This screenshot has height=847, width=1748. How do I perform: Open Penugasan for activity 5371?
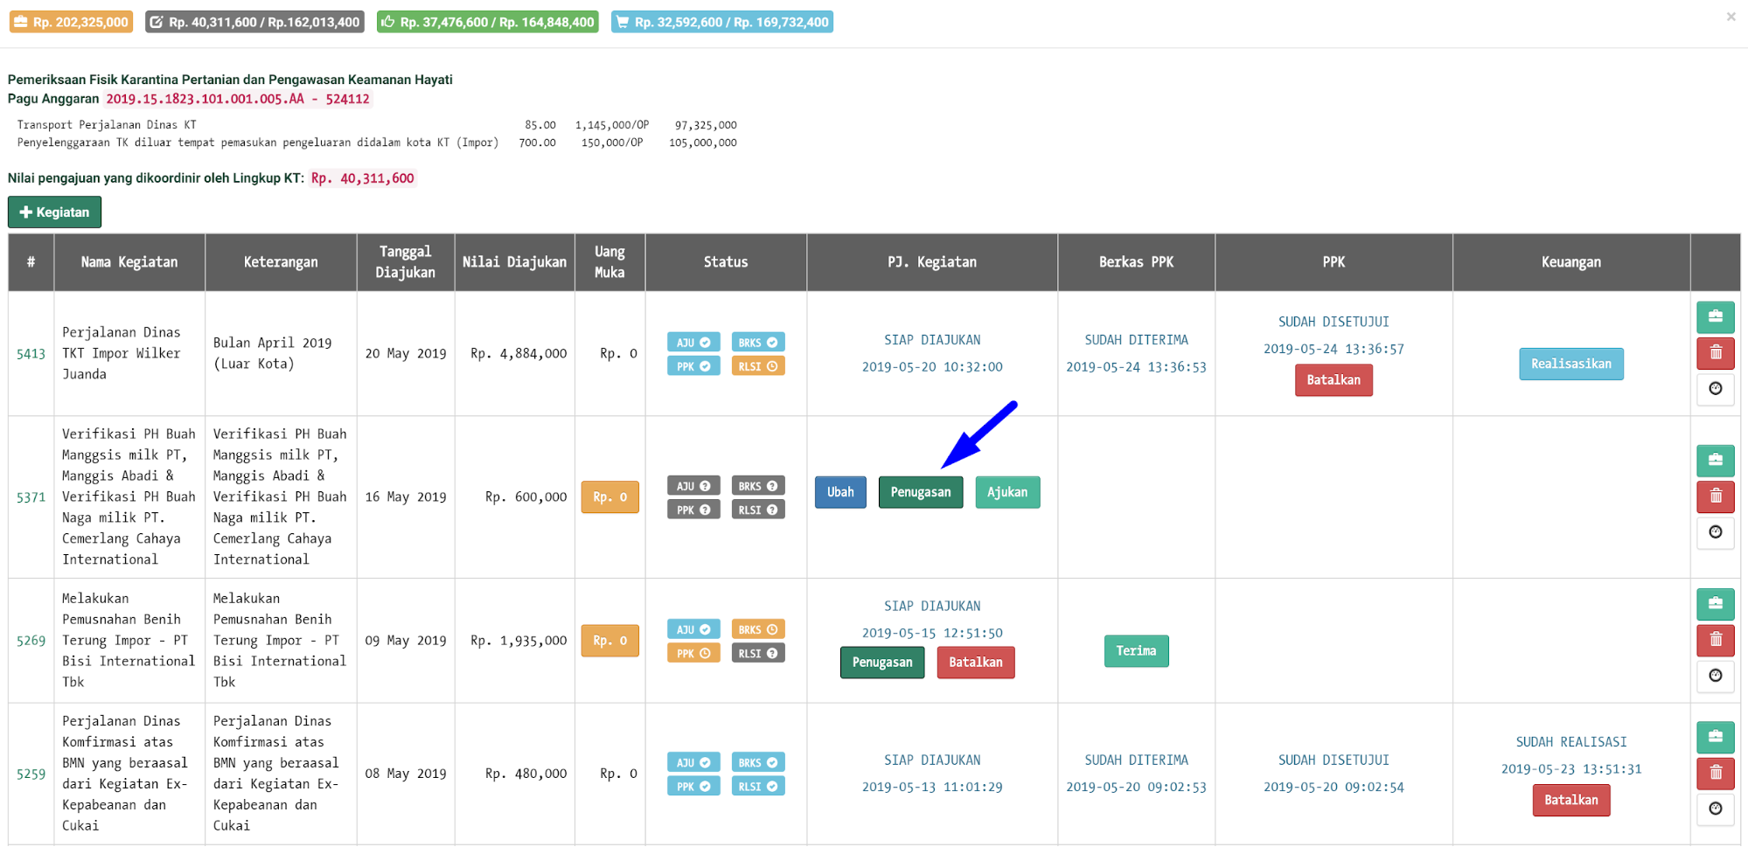pos(920,492)
